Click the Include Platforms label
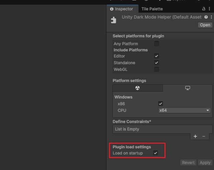Screen dimensions: 214x170 (x=131, y=50)
